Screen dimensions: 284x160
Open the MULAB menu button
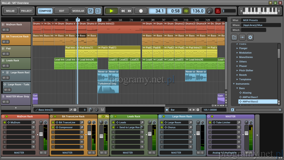point(10,11)
